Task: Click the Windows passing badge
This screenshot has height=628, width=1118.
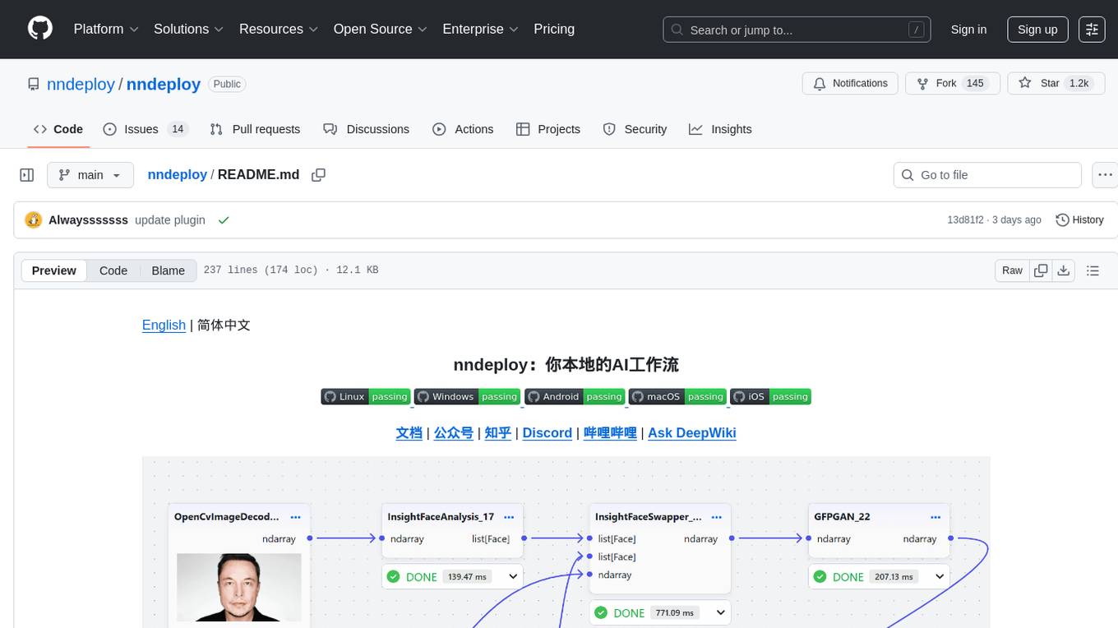Action: pos(467,396)
